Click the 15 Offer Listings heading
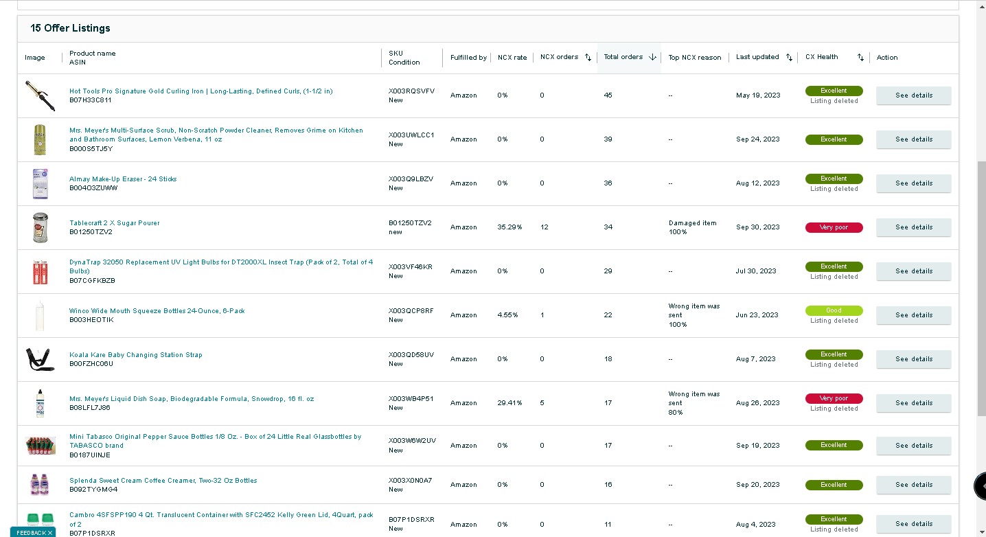The image size is (986, 537). click(x=70, y=28)
